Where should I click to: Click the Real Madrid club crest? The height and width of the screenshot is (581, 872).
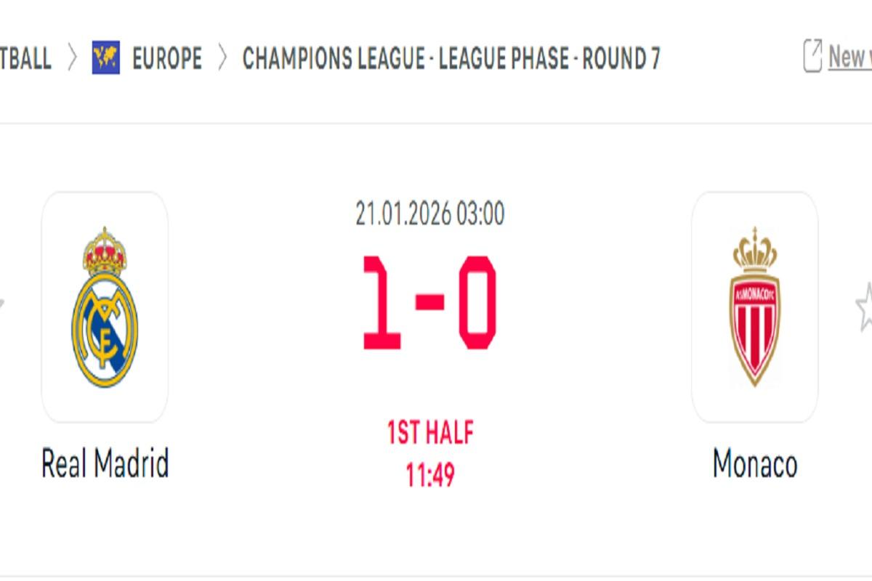pyautogui.click(x=107, y=305)
